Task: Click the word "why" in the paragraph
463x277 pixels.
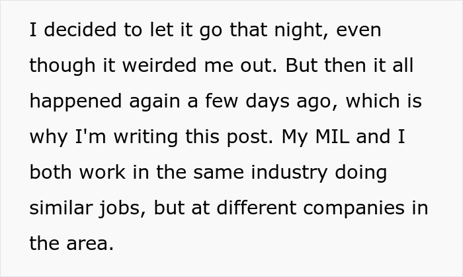Action: [x=48, y=138]
